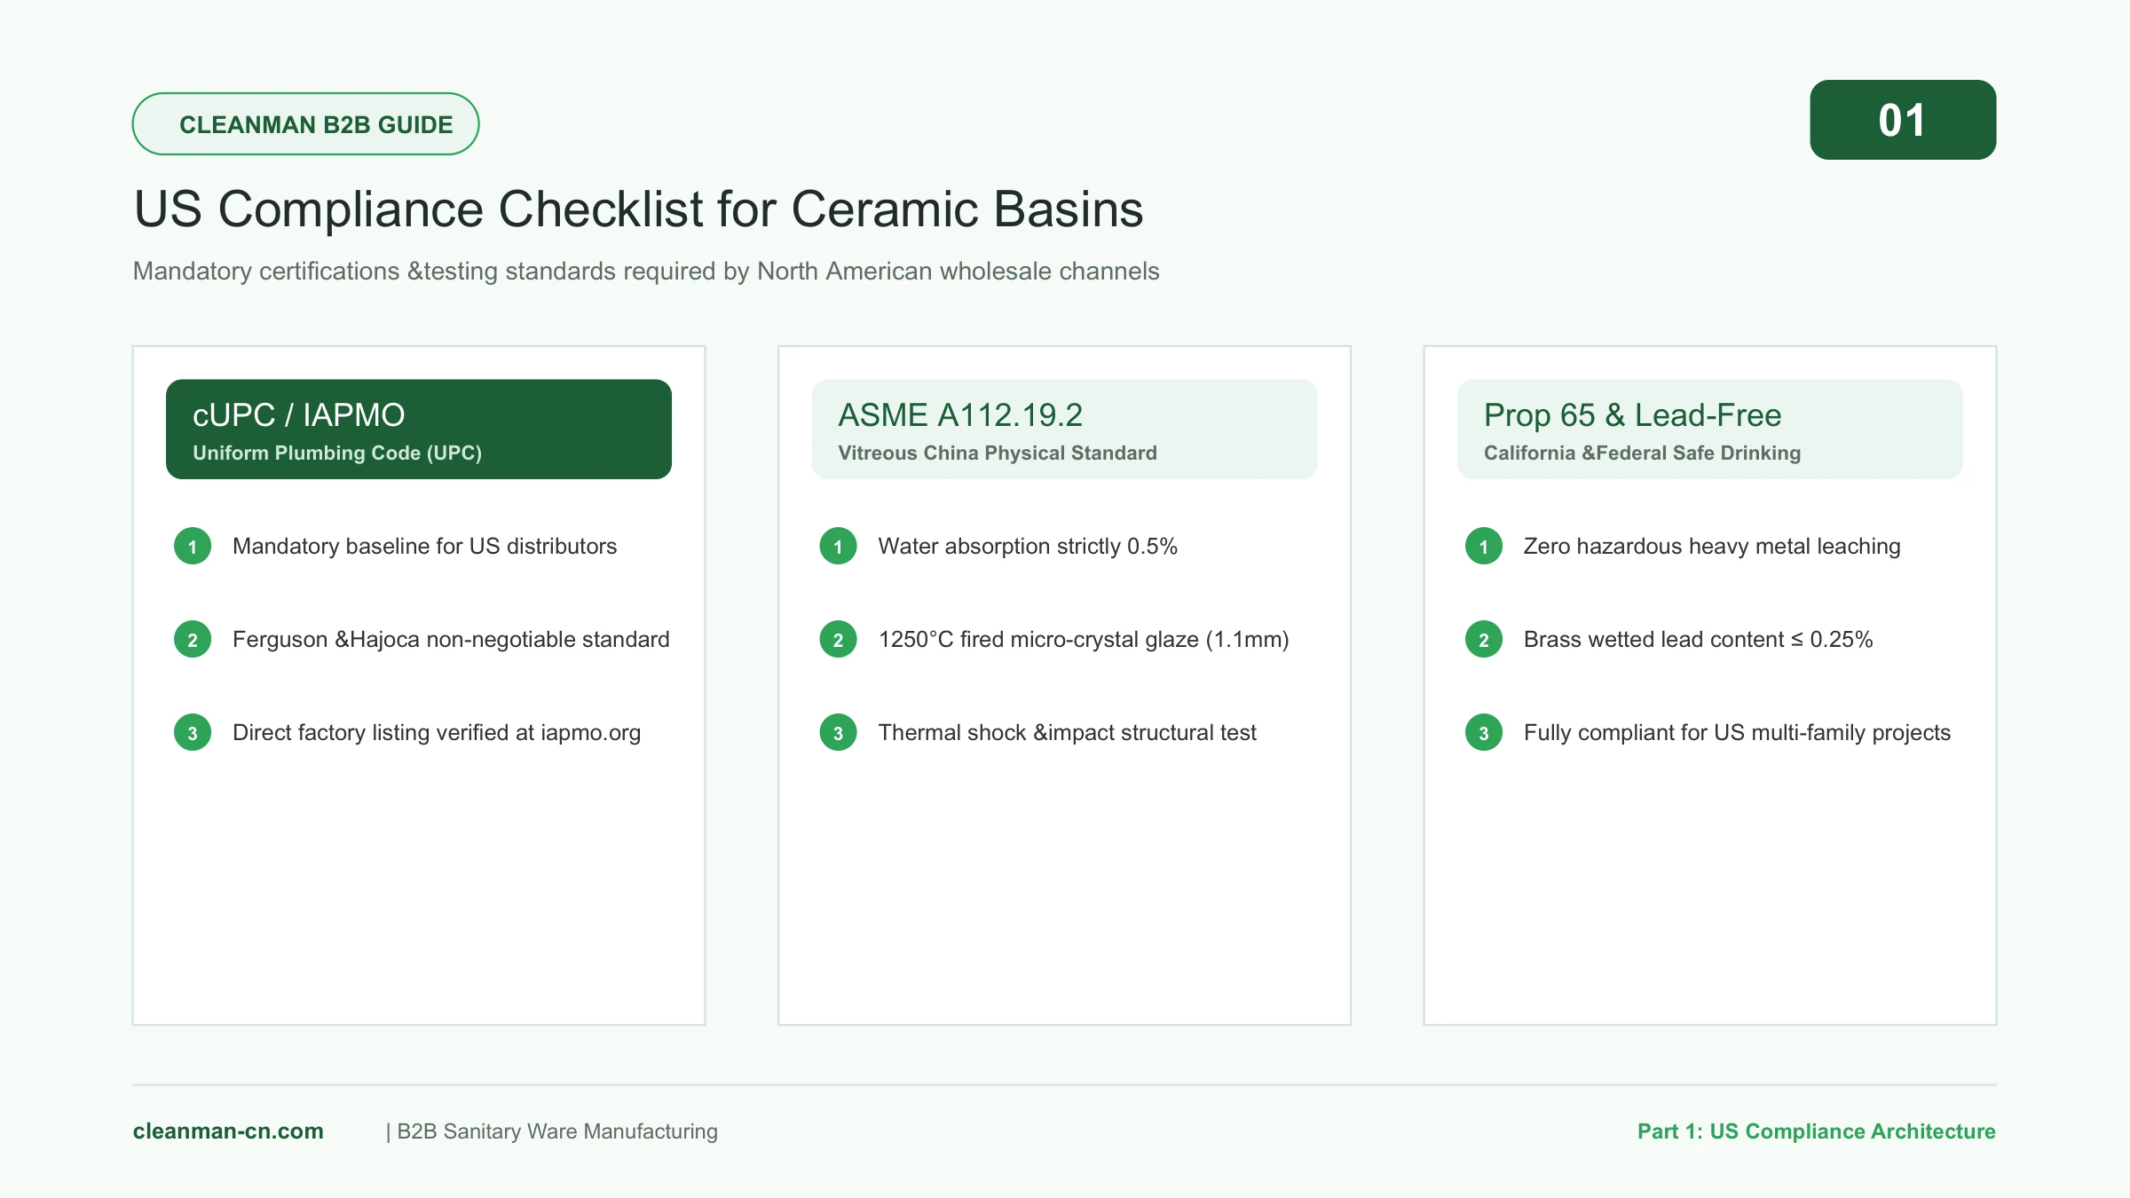Viewport: 2130px width, 1198px height.
Task: Click '| B2B Sanitary Ware Manufacturing' footer text
Action: click(x=551, y=1131)
